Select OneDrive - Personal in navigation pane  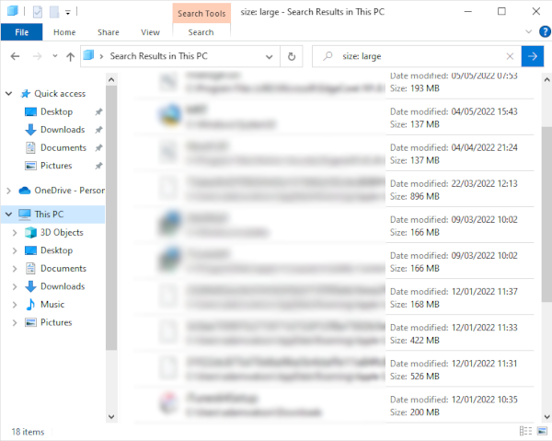(69, 191)
